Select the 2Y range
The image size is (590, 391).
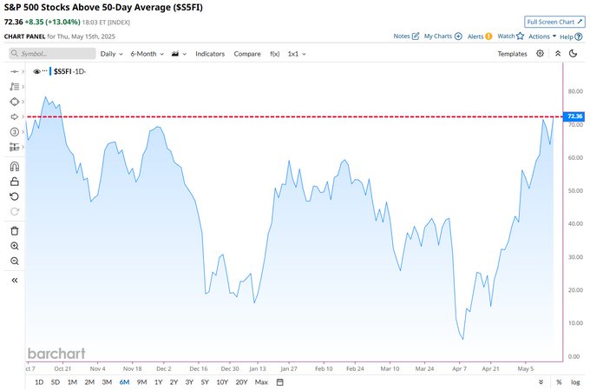tap(174, 382)
